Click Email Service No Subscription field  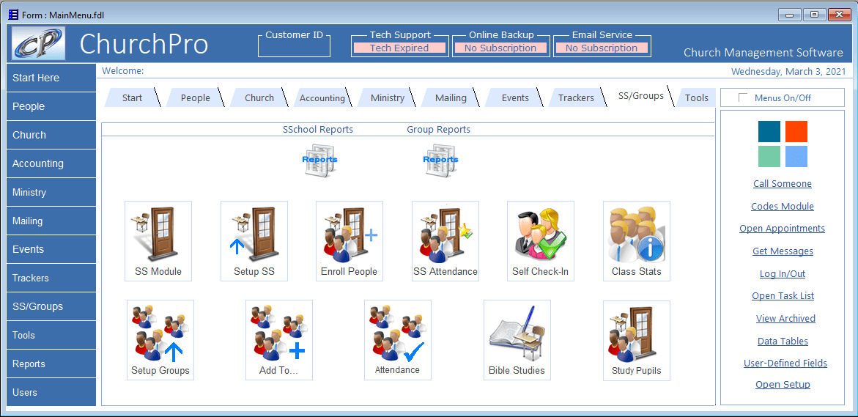tap(602, 48)
